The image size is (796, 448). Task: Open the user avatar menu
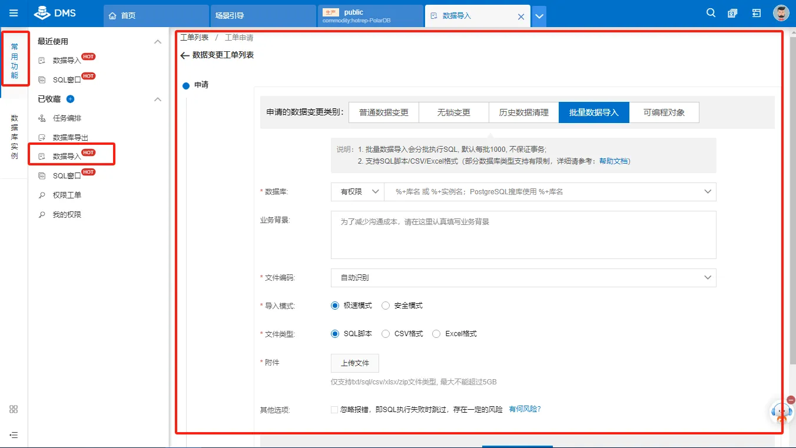[x=781, y=13]
